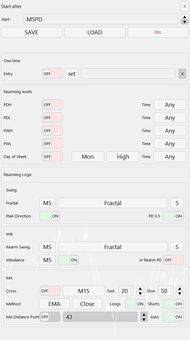Click the gray X clear button in Entry row
Screen dimensions: 190x340
click(182, 74)
